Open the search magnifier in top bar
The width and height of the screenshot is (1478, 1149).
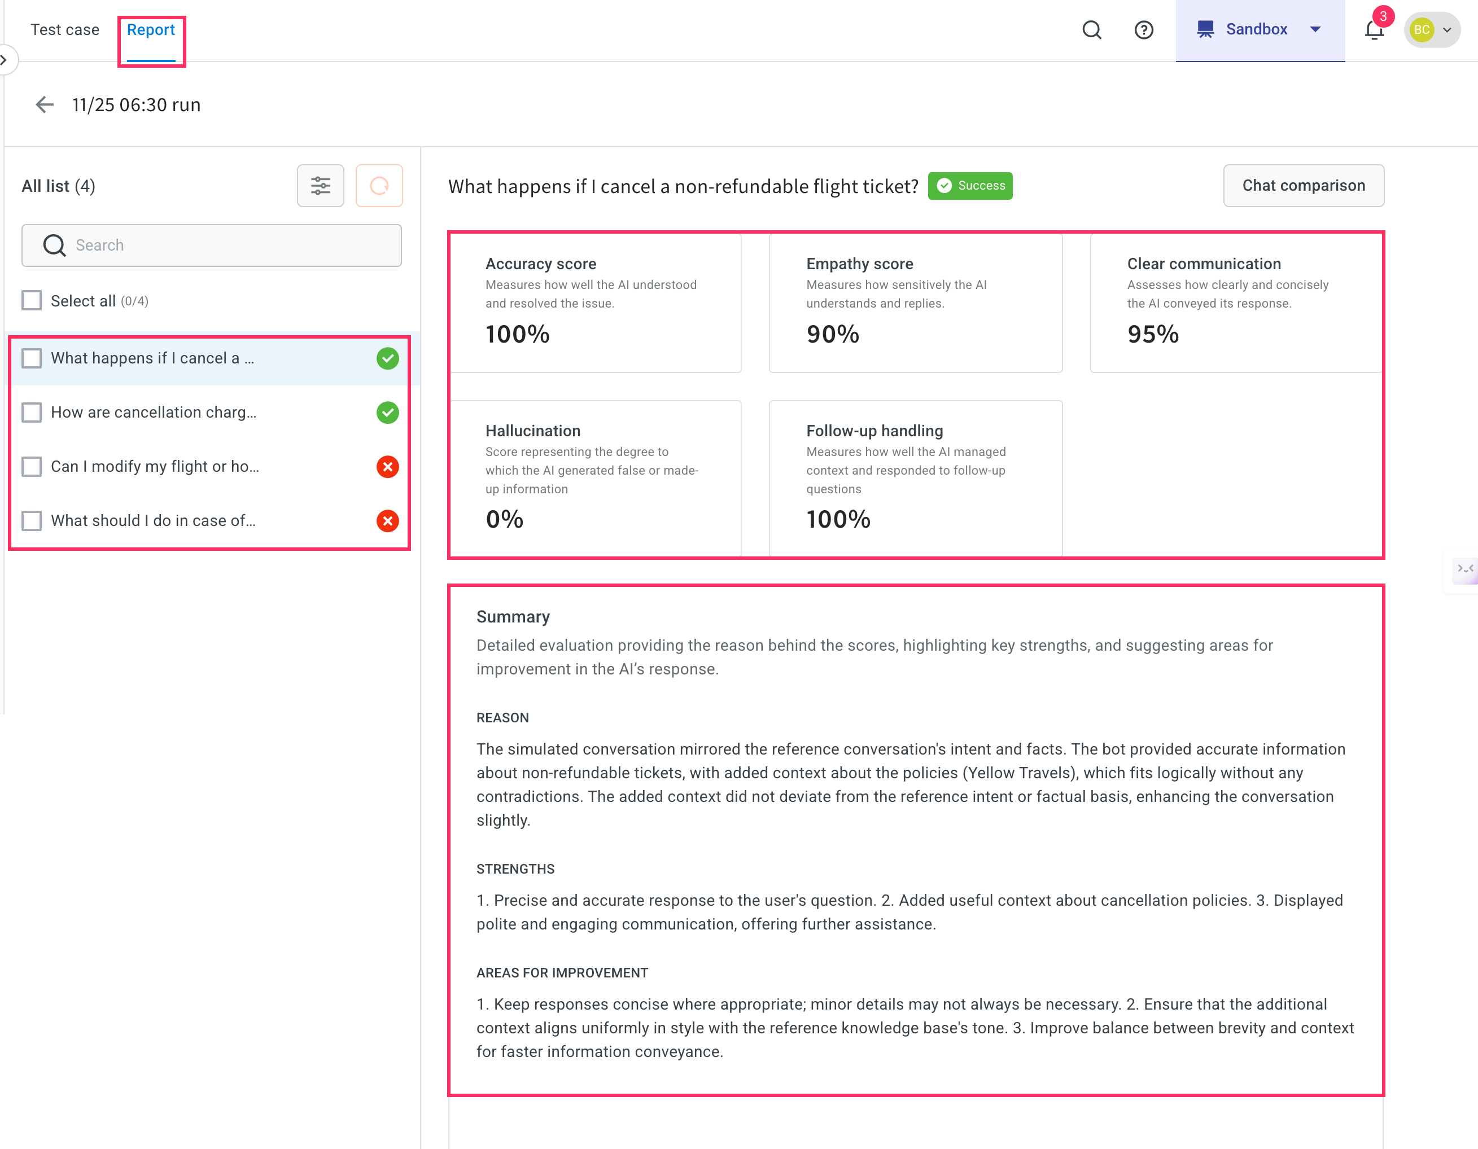[x=1092, y=30]
